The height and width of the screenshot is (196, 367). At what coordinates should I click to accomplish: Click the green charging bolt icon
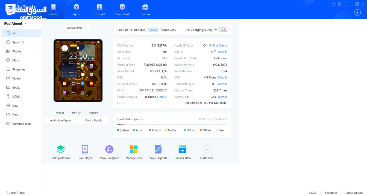point(216,30)
